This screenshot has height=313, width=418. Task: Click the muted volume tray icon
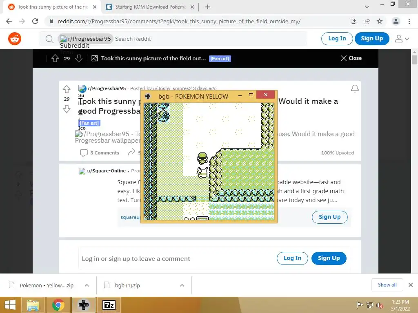tap(379, 305)
